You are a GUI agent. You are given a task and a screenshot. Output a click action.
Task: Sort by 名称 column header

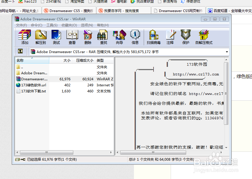(x=32, y=60)
